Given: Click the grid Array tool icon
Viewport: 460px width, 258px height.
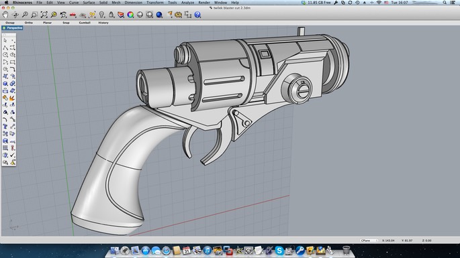Looking at the screenshot, I should (5, 148).
